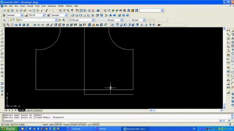This screenshot has height=131, width=234.
Task: Click the drawing area vertical scrollbar up arrow
Action: pos(224,29)
